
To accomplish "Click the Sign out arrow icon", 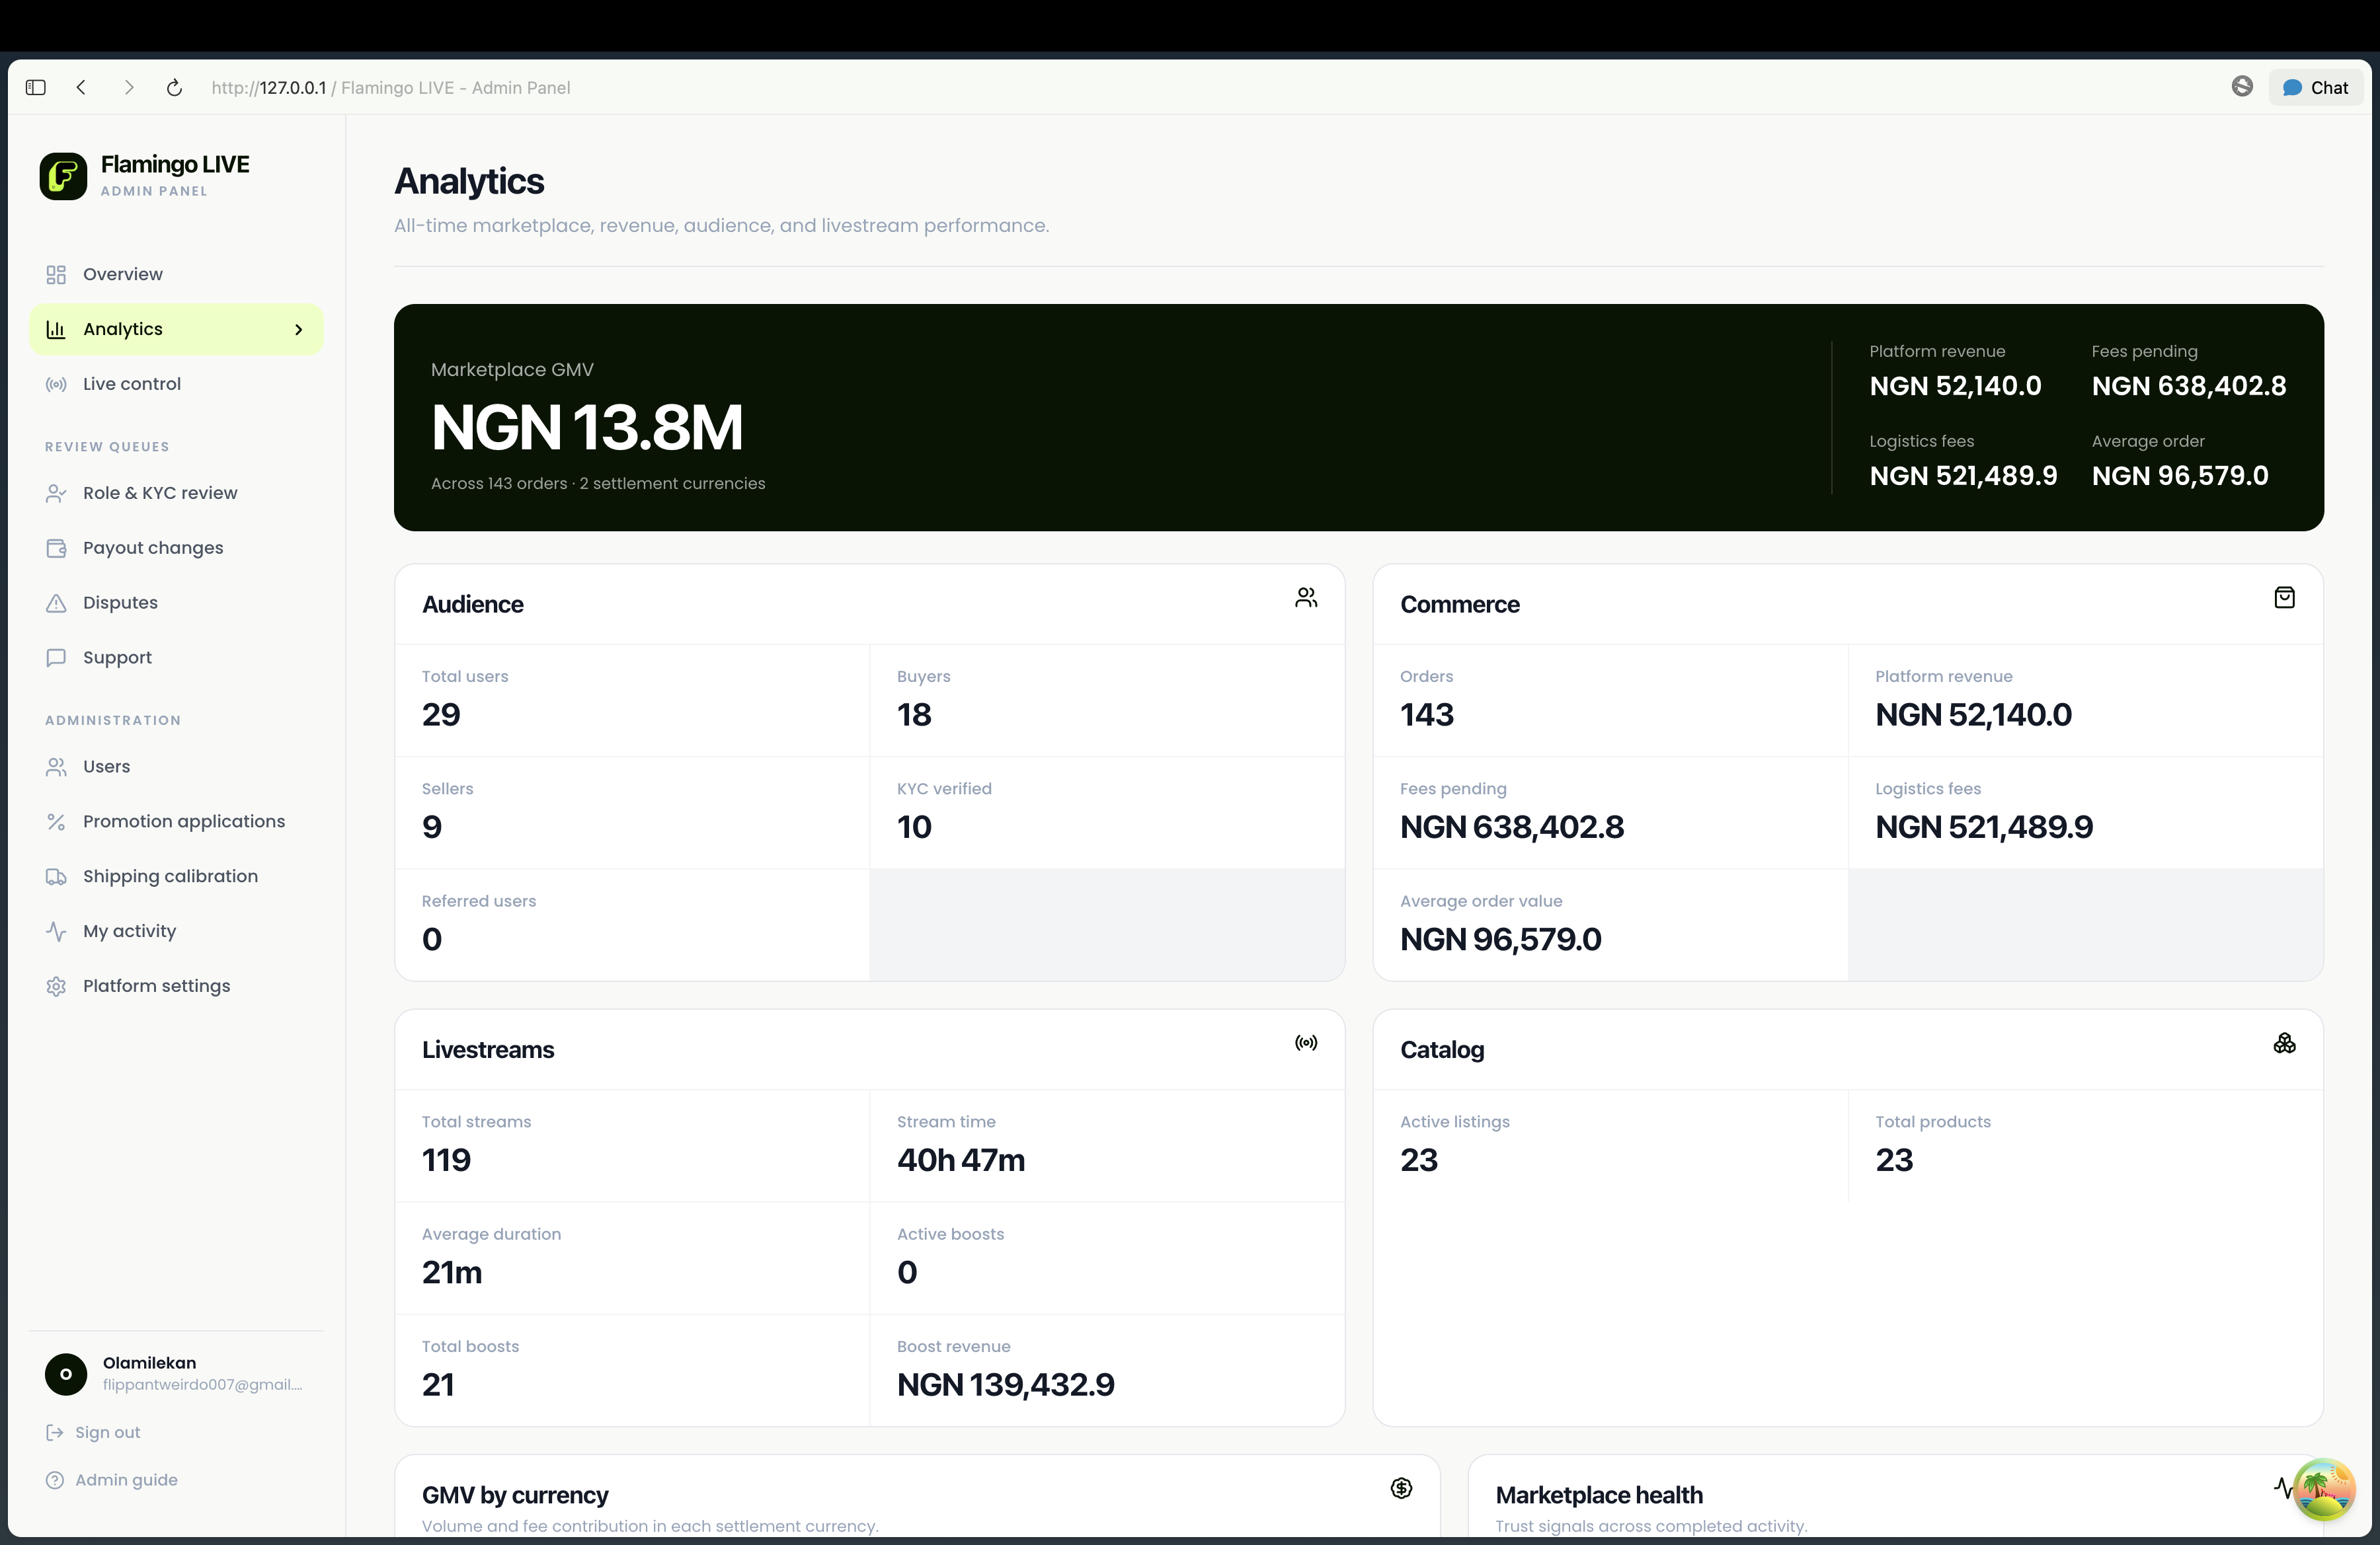I will click(55, 1433).
